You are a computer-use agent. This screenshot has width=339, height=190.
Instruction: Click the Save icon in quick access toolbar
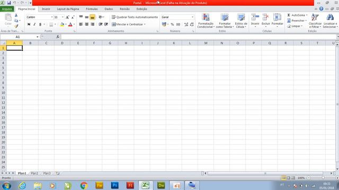[x=9, y=3]
